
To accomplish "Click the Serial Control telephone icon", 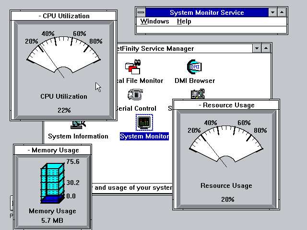I will pyautogui.click(x=135, y=95).
